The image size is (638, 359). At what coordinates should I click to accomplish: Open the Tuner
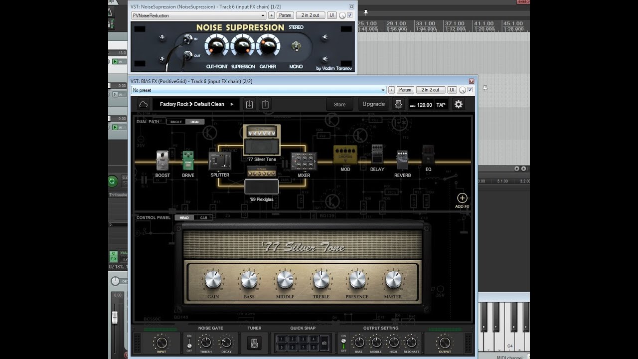click(254, 343)
